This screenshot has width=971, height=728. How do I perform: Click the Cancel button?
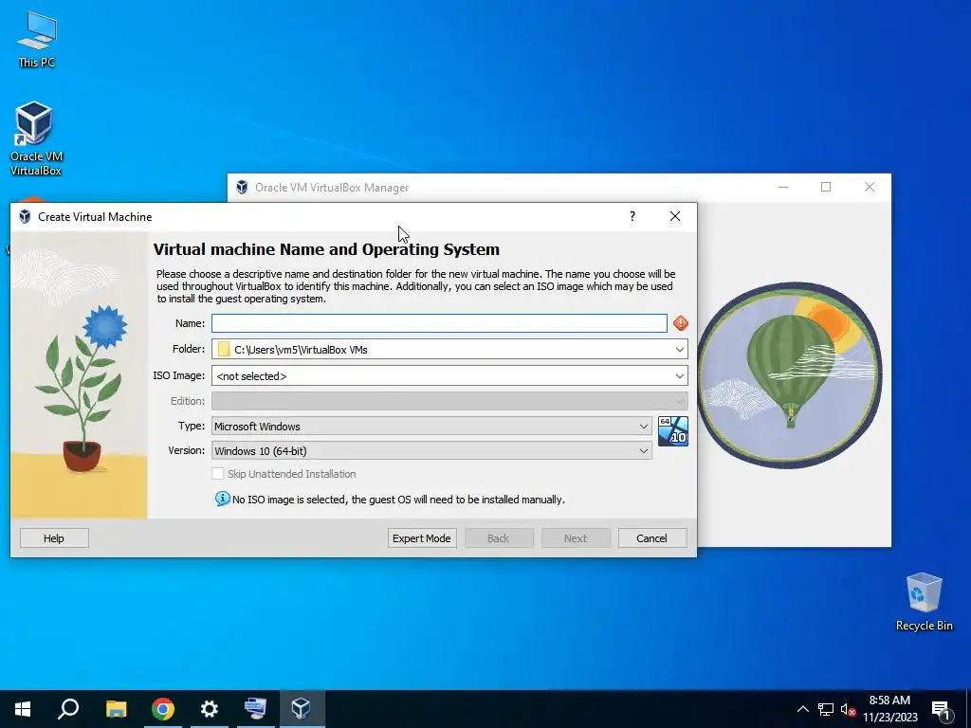pyautogui.click(x=652, y=538)
